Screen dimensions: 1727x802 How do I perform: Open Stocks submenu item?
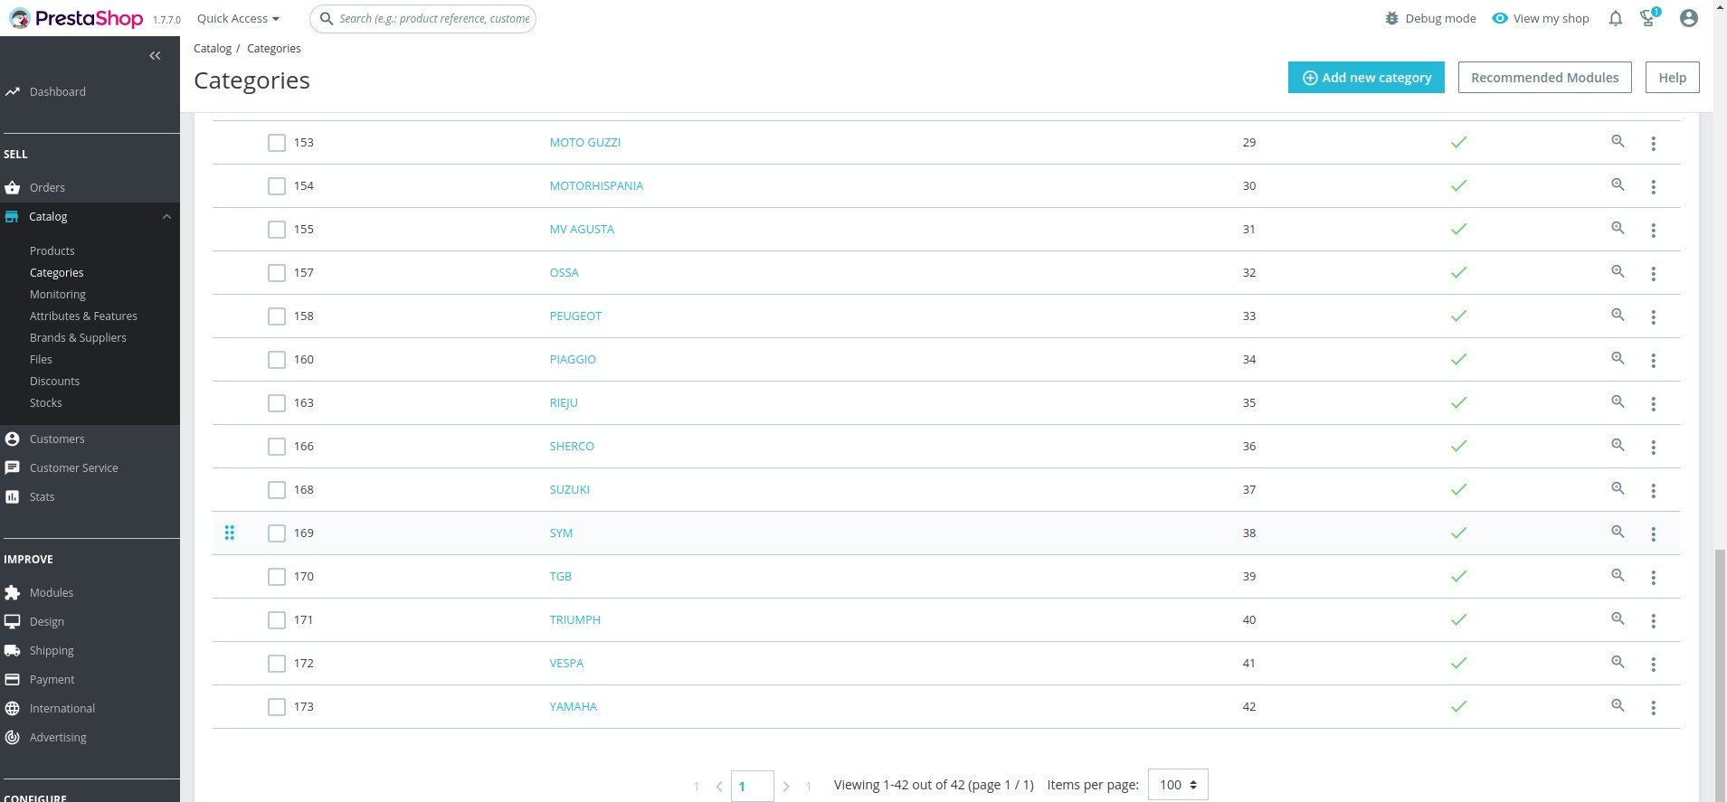(45, 402)
